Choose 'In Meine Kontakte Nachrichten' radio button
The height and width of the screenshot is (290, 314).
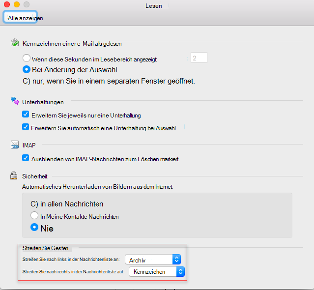click(34, 216)
